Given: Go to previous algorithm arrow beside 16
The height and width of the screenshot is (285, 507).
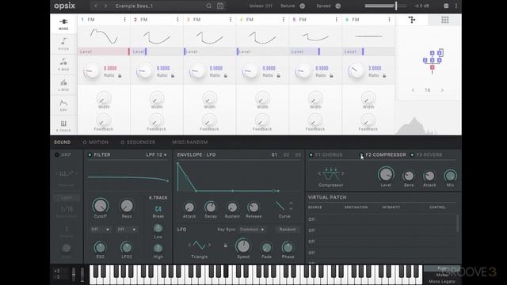Looking at the screenshot, I should [413, 90].
